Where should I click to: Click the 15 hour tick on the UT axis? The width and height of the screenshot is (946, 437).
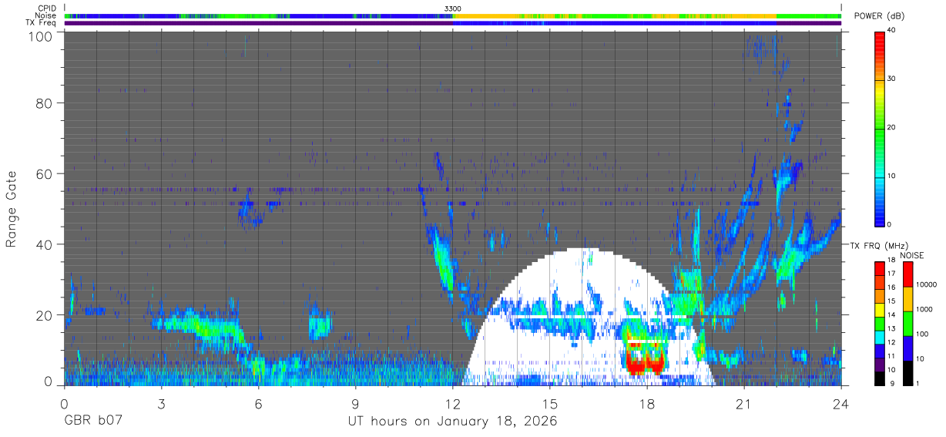pos(550,404)
